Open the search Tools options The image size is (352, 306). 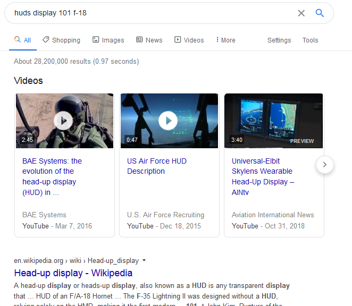click(x=310, y=40)
